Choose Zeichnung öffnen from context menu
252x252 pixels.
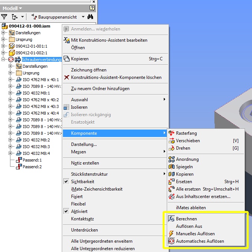(x=89, y=70)
